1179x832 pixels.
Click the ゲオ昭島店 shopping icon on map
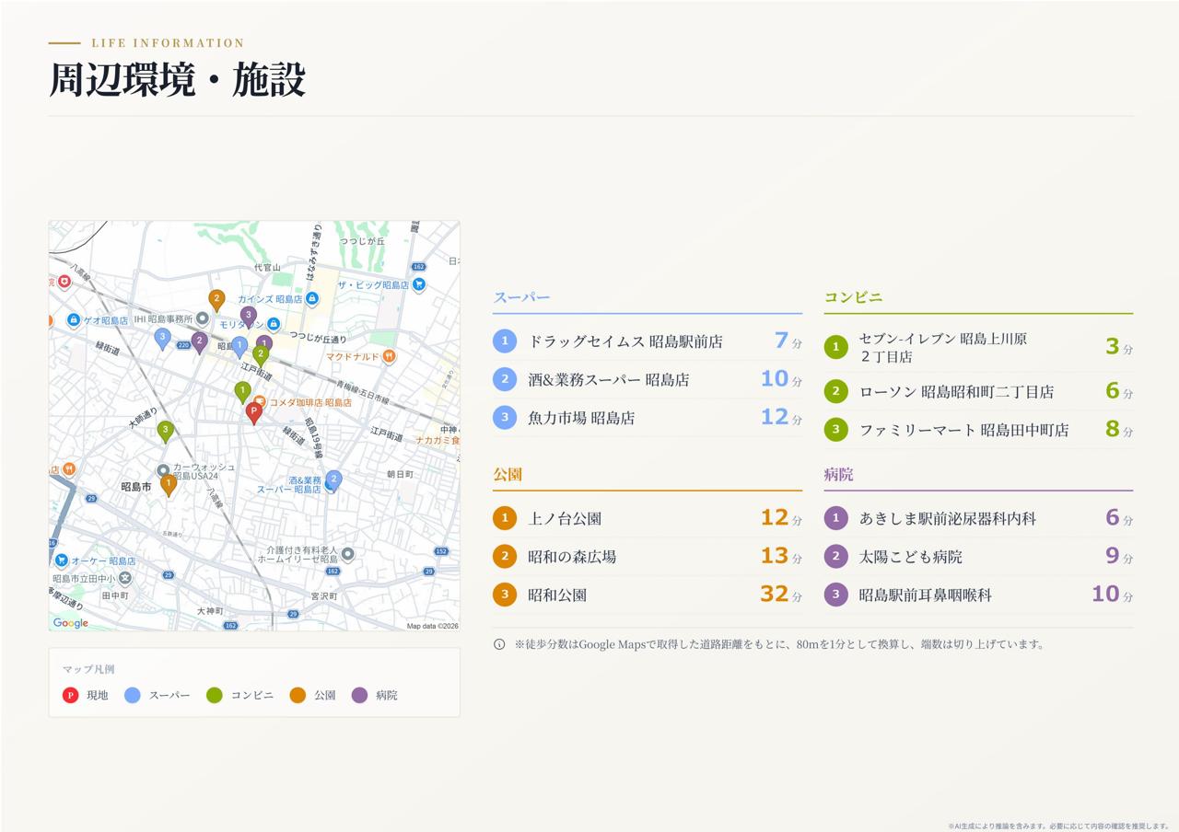(x=74, y=320)
